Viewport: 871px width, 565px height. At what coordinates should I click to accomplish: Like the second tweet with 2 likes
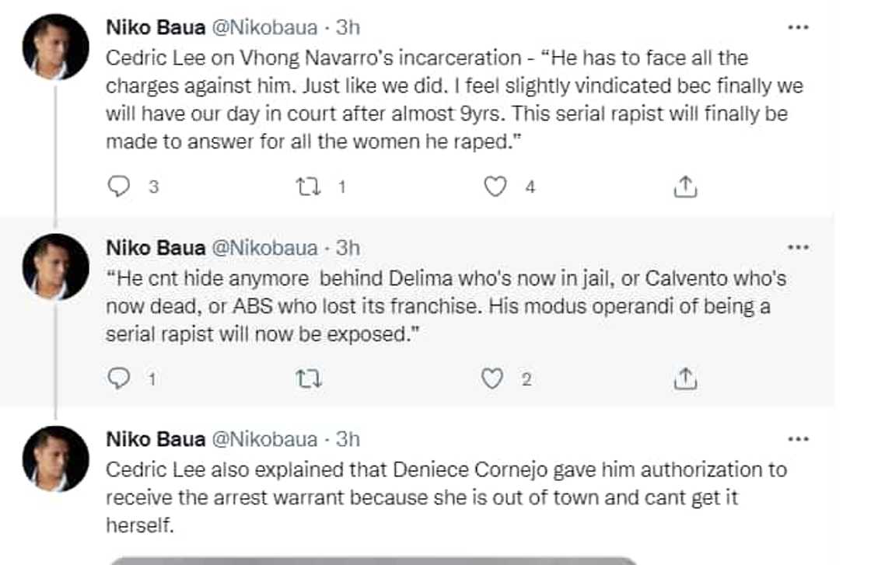(491, 378)
